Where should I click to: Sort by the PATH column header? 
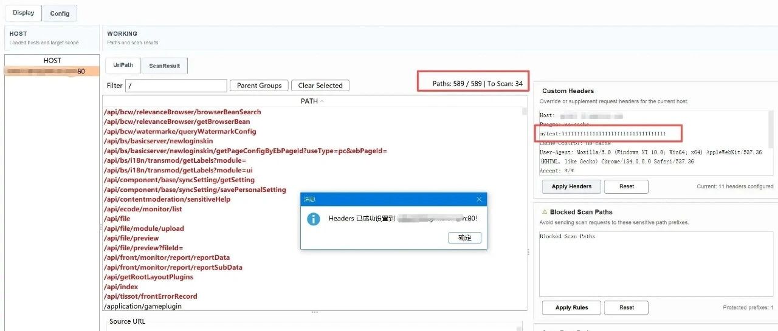click(312, 101)
